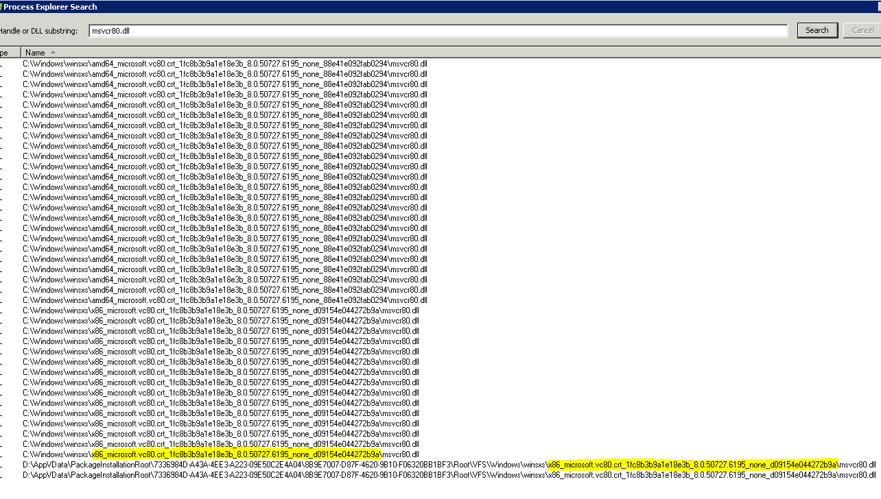881x499 pixels.
Task: Click the Process Explorer Search title bar
Action: coord(441,7)
